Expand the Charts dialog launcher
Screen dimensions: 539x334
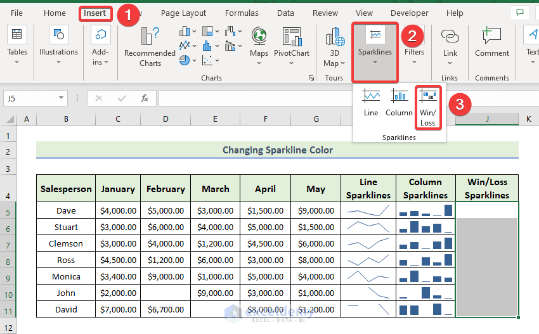(x=311, y=78)
